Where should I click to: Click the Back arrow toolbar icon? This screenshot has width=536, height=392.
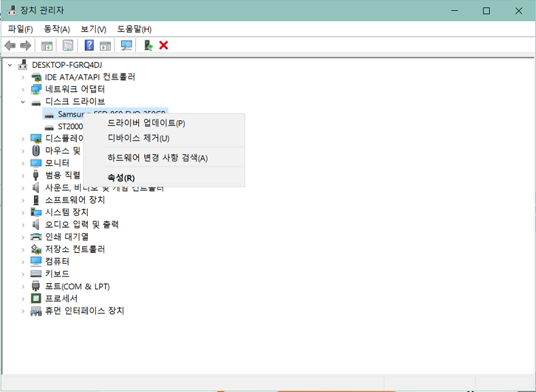[10, 46]
